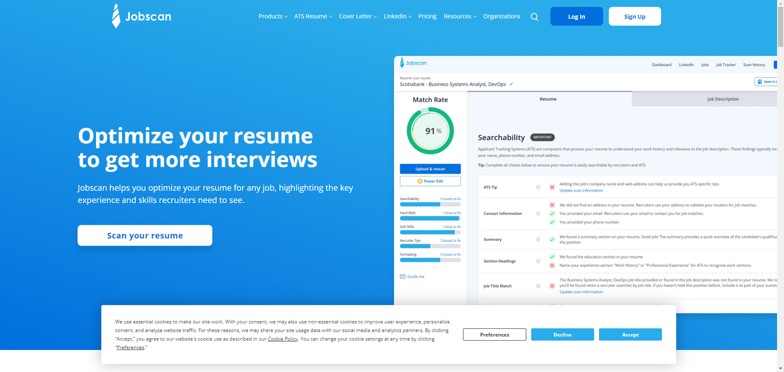The height and width of the screenshot is (372, 784).
Task: Click green check for education section finding
Action: tap(552, 257)
